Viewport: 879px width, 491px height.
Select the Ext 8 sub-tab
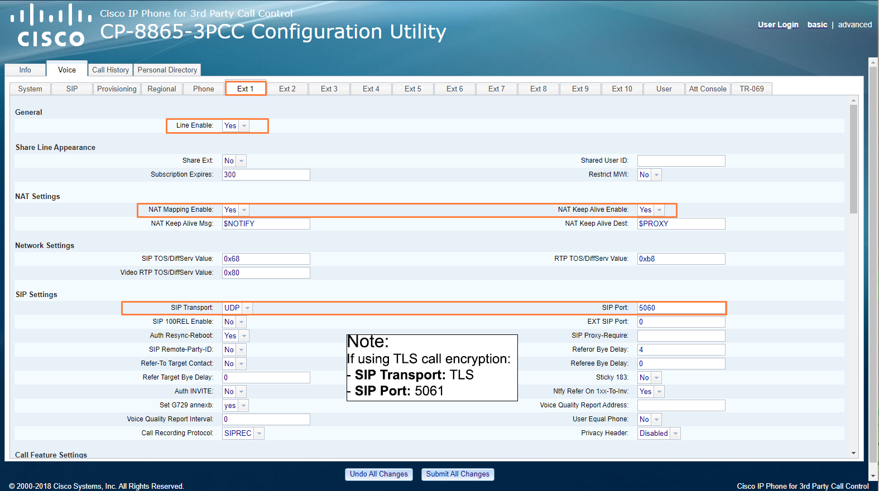point(539,89)
